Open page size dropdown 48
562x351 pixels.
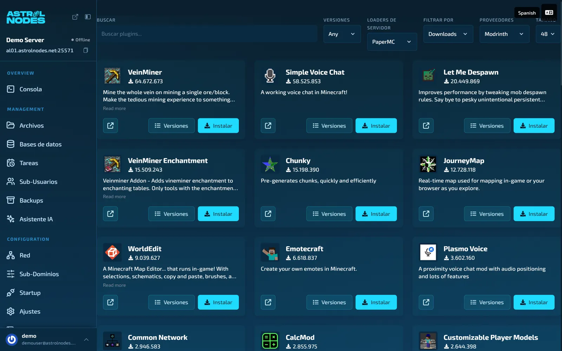pyautogui.click(x=548, y=34)
